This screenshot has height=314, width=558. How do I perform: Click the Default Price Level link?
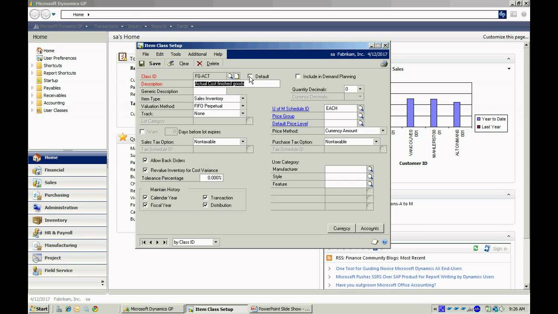(x=290, y=123)
